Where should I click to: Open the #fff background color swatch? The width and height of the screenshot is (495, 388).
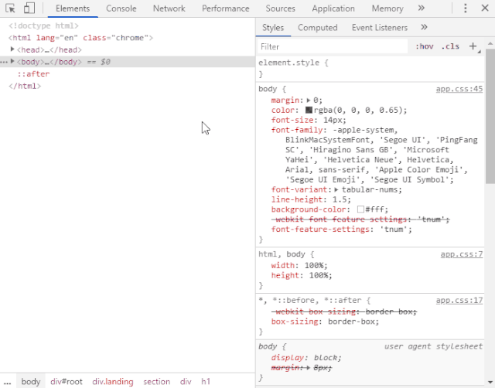(360, 209)
